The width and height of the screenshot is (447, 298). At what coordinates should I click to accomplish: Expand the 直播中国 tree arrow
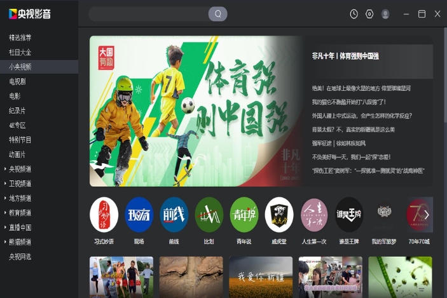pyautogui.click(x=5, y=227)
